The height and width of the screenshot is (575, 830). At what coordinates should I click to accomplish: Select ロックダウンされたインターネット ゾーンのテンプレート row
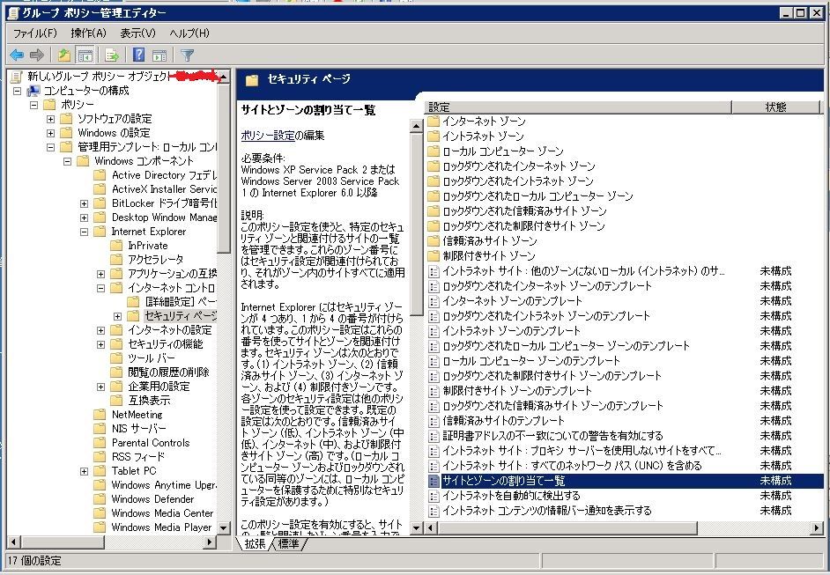click(x=625, y=286)
